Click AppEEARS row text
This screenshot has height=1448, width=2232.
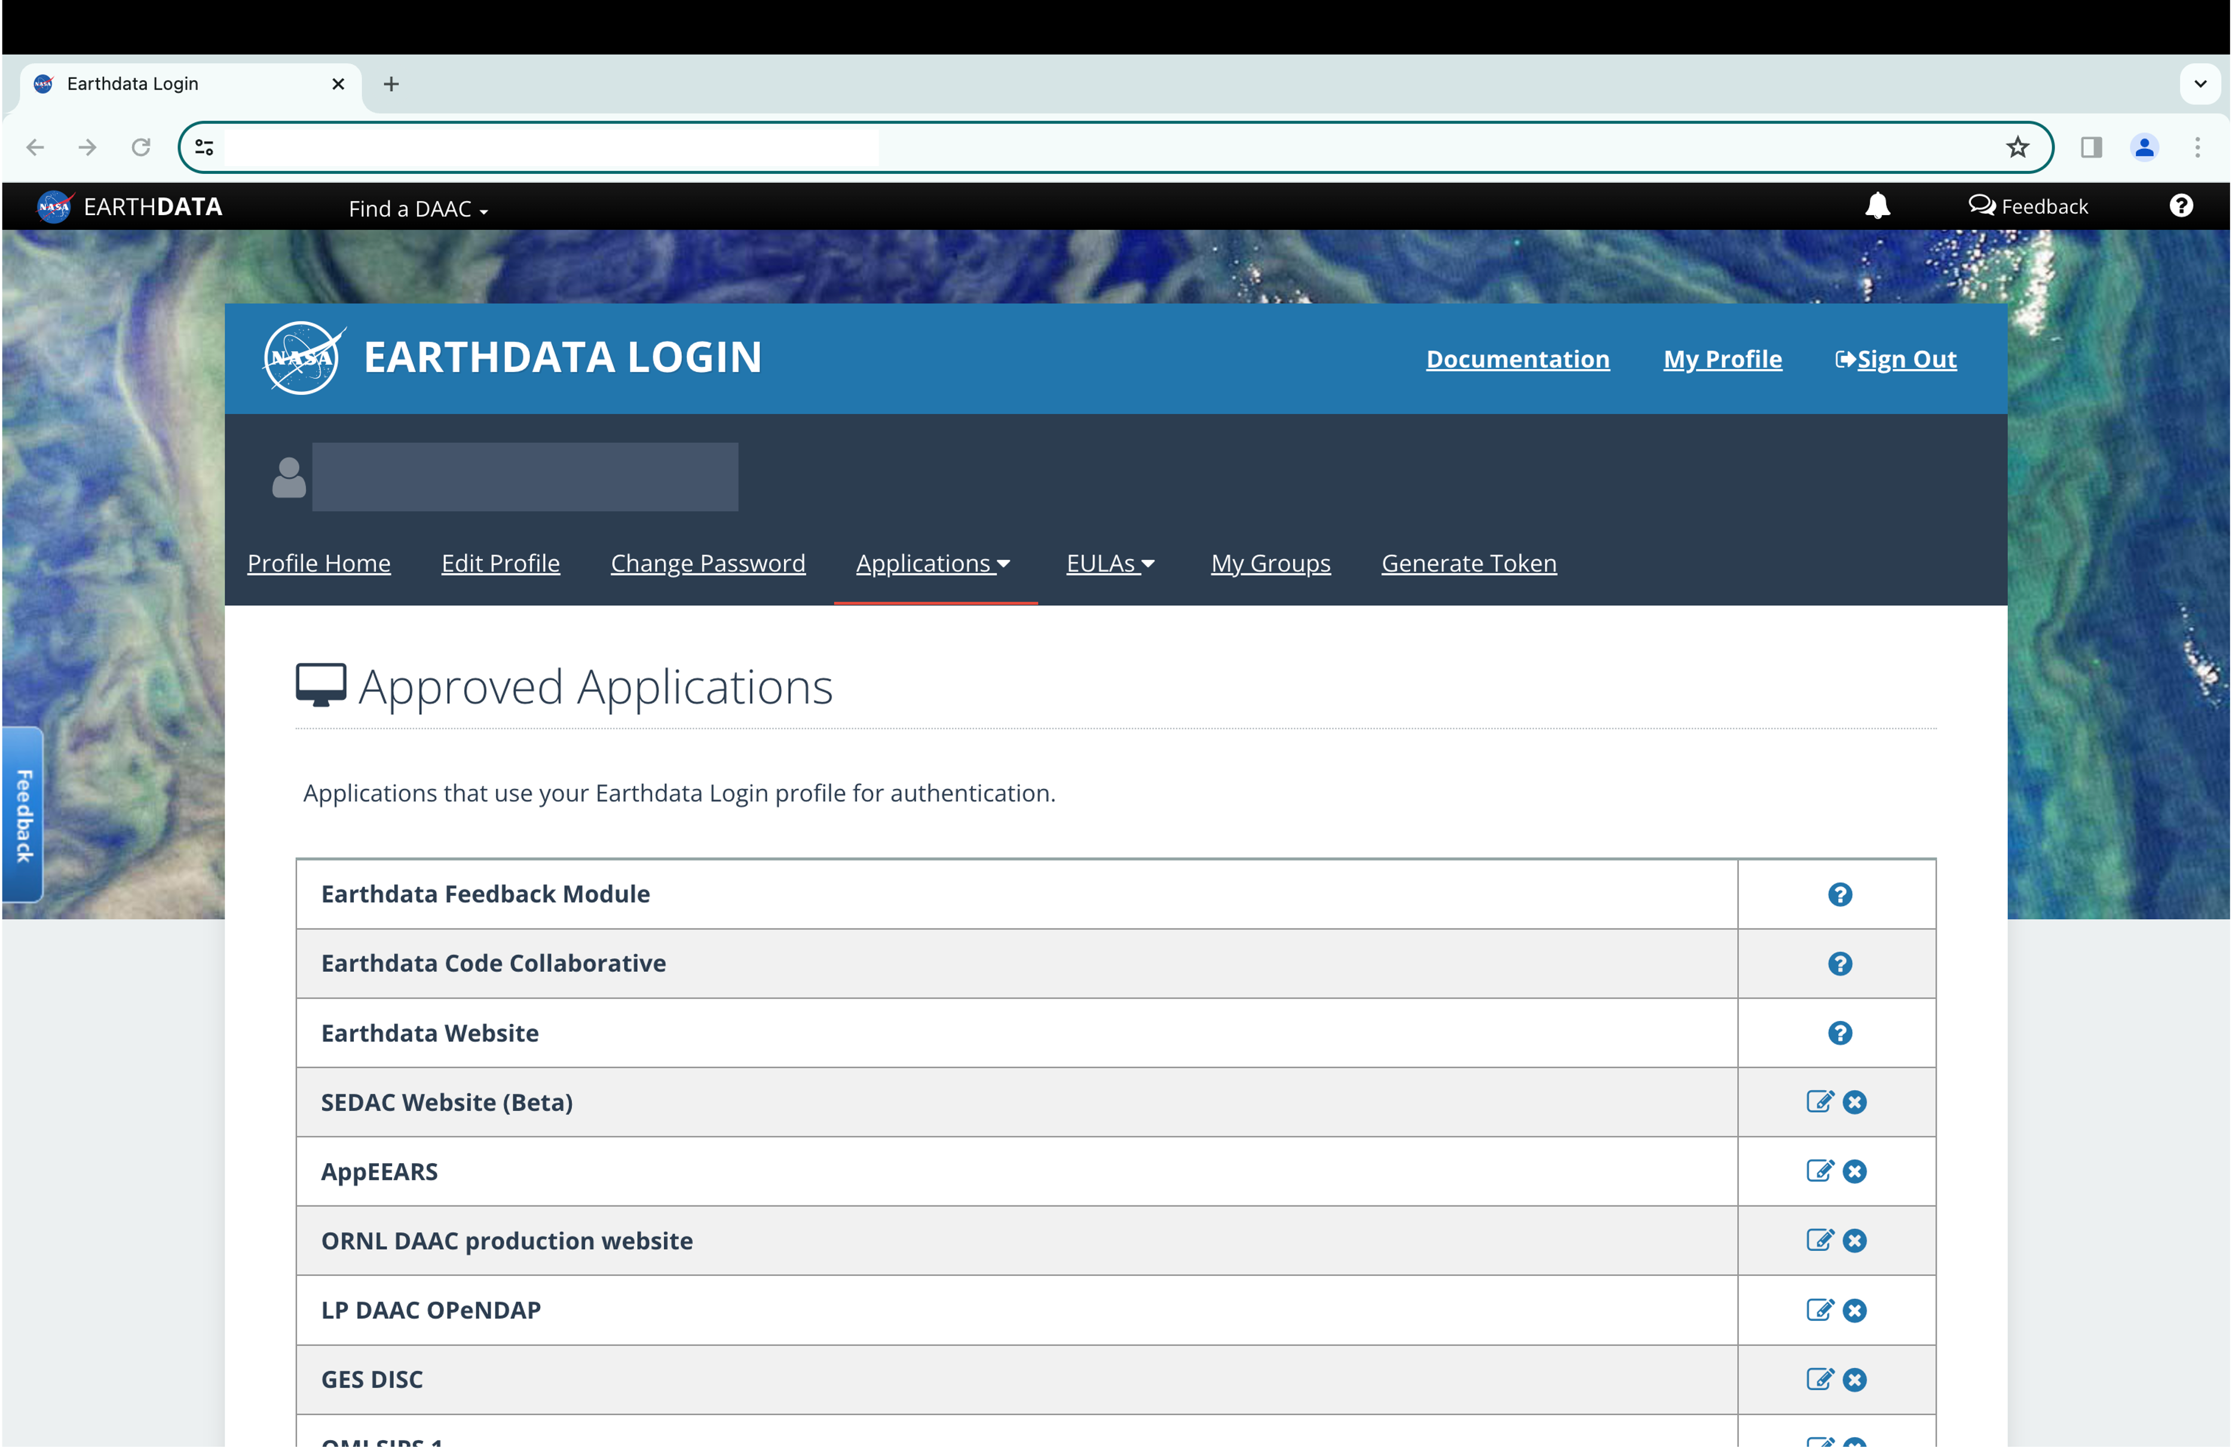coord(379,1171)
